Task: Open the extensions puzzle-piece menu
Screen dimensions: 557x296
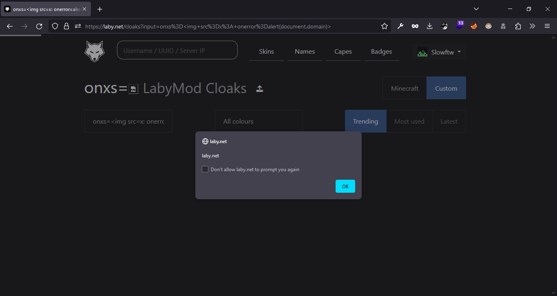Action: click(518, 26)
